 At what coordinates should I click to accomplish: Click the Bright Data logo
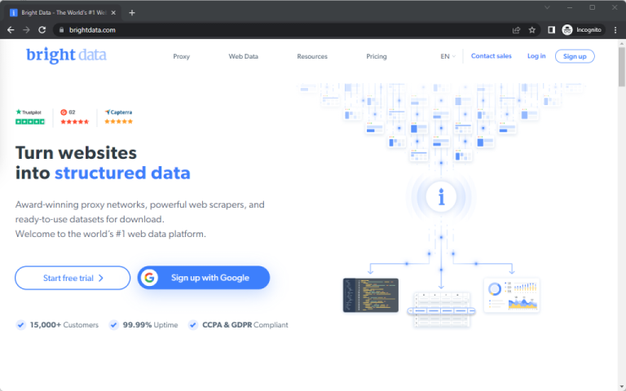[x=66, y=55]
